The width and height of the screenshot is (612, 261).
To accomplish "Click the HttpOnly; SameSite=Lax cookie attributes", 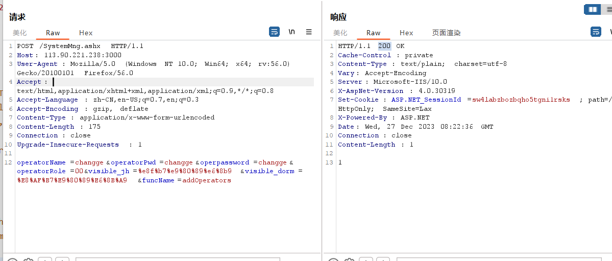I will pyautogui.click(x=385, y=109).
